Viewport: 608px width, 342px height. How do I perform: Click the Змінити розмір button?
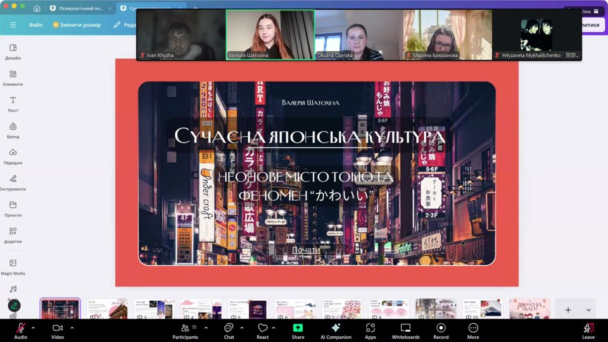(77, 25)
